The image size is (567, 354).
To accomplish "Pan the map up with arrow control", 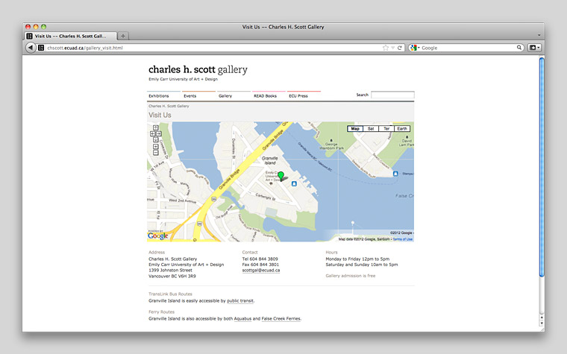I will click(x=155, y=127).
